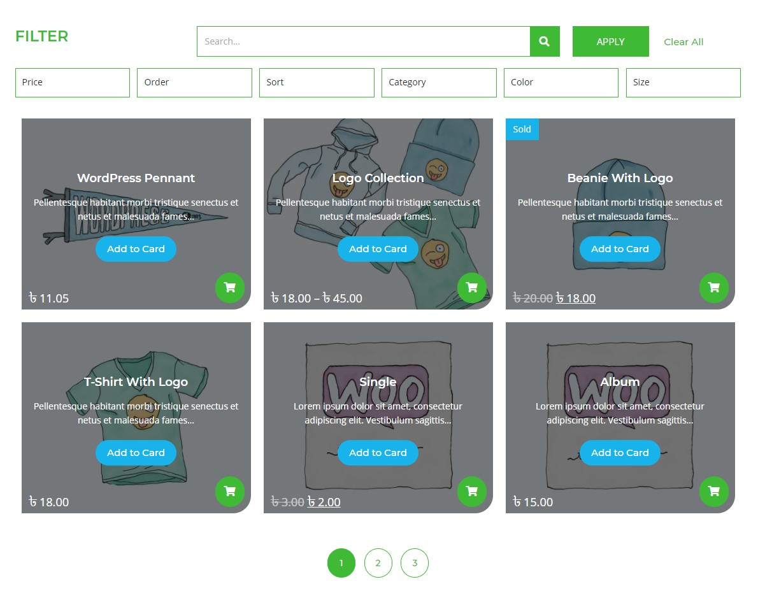Open the Category filter dropdown
This screenshot has height=605, width=758.
click(439, 83)
